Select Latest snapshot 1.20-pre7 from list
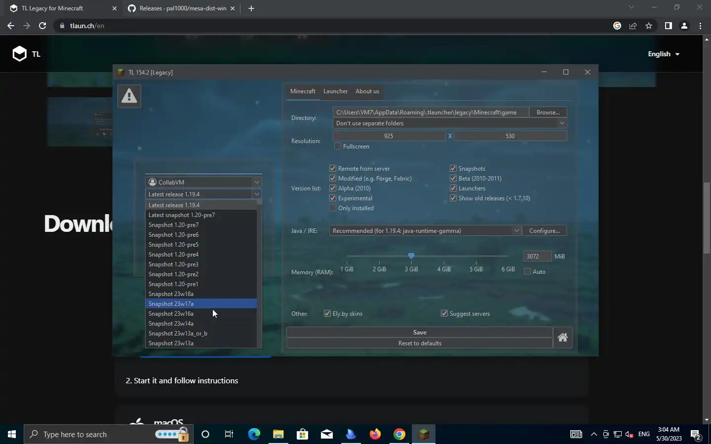 pyautogui.click(x=201, y=215)
